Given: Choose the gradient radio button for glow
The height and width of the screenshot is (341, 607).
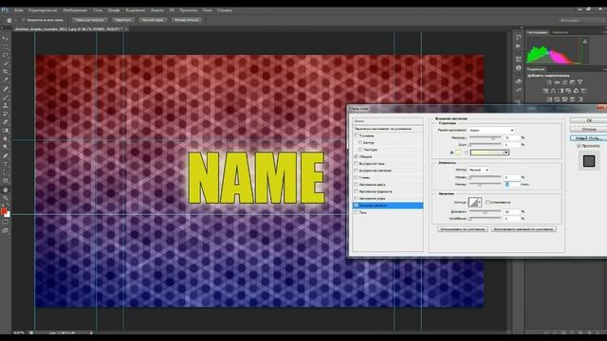Looking at the screenshot, I should coord(466,153).
